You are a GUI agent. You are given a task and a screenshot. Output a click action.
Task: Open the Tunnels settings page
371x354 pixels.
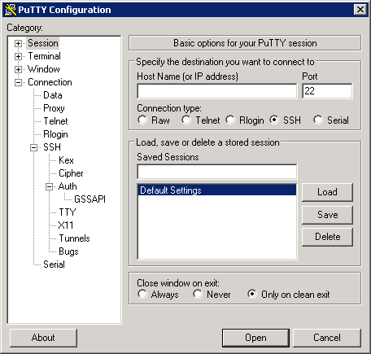(x=74, y=238)
